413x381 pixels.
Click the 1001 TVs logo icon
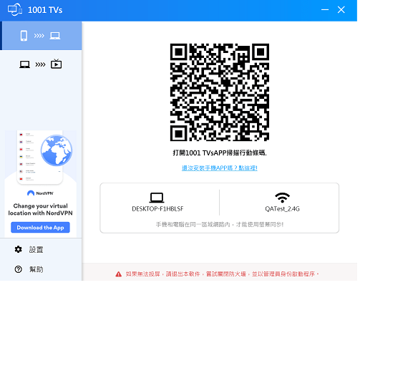click(x=15, y=10)
